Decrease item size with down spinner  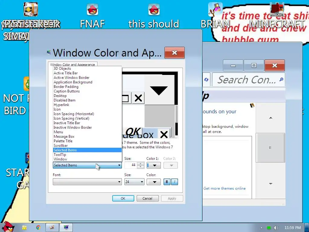click(141, 167)
